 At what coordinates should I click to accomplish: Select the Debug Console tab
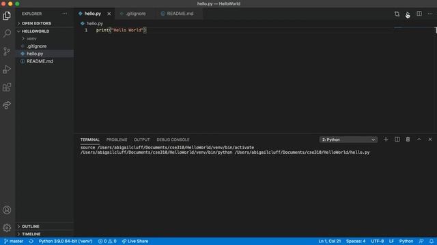pyautogui.click(x=173, y=140)
